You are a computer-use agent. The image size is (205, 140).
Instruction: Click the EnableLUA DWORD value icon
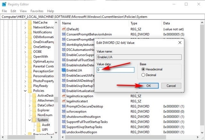click(63, 70)
